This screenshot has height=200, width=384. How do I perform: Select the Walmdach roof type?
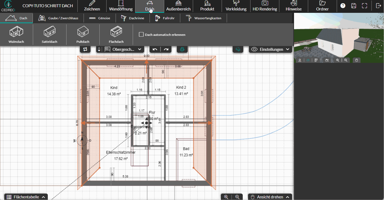coord(16,35)
